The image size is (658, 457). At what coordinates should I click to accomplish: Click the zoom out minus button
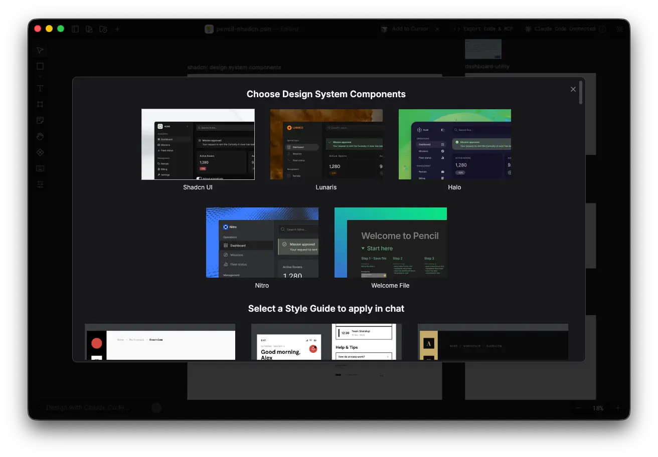[578, 408]
